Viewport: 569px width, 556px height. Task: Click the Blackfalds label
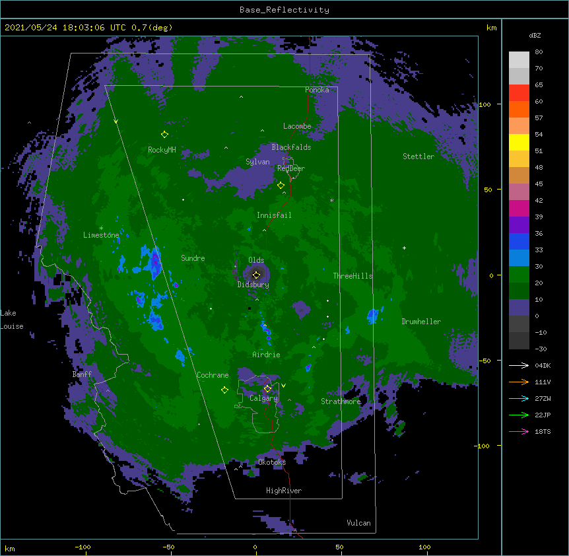[x=291, y=147]
